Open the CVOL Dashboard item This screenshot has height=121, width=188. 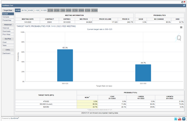(8, 53)
